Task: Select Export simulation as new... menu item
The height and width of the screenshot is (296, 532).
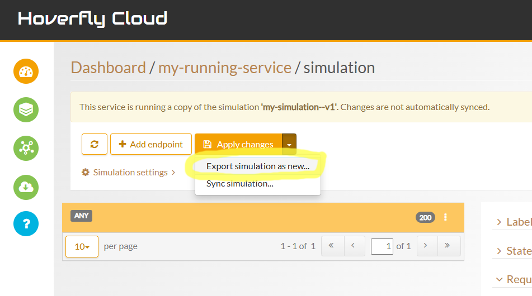Action: [x=257, y=166]
